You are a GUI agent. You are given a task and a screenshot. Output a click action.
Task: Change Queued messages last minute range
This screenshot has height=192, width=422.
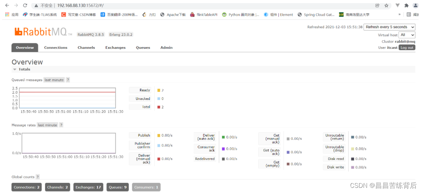click(x=54, y=80)
